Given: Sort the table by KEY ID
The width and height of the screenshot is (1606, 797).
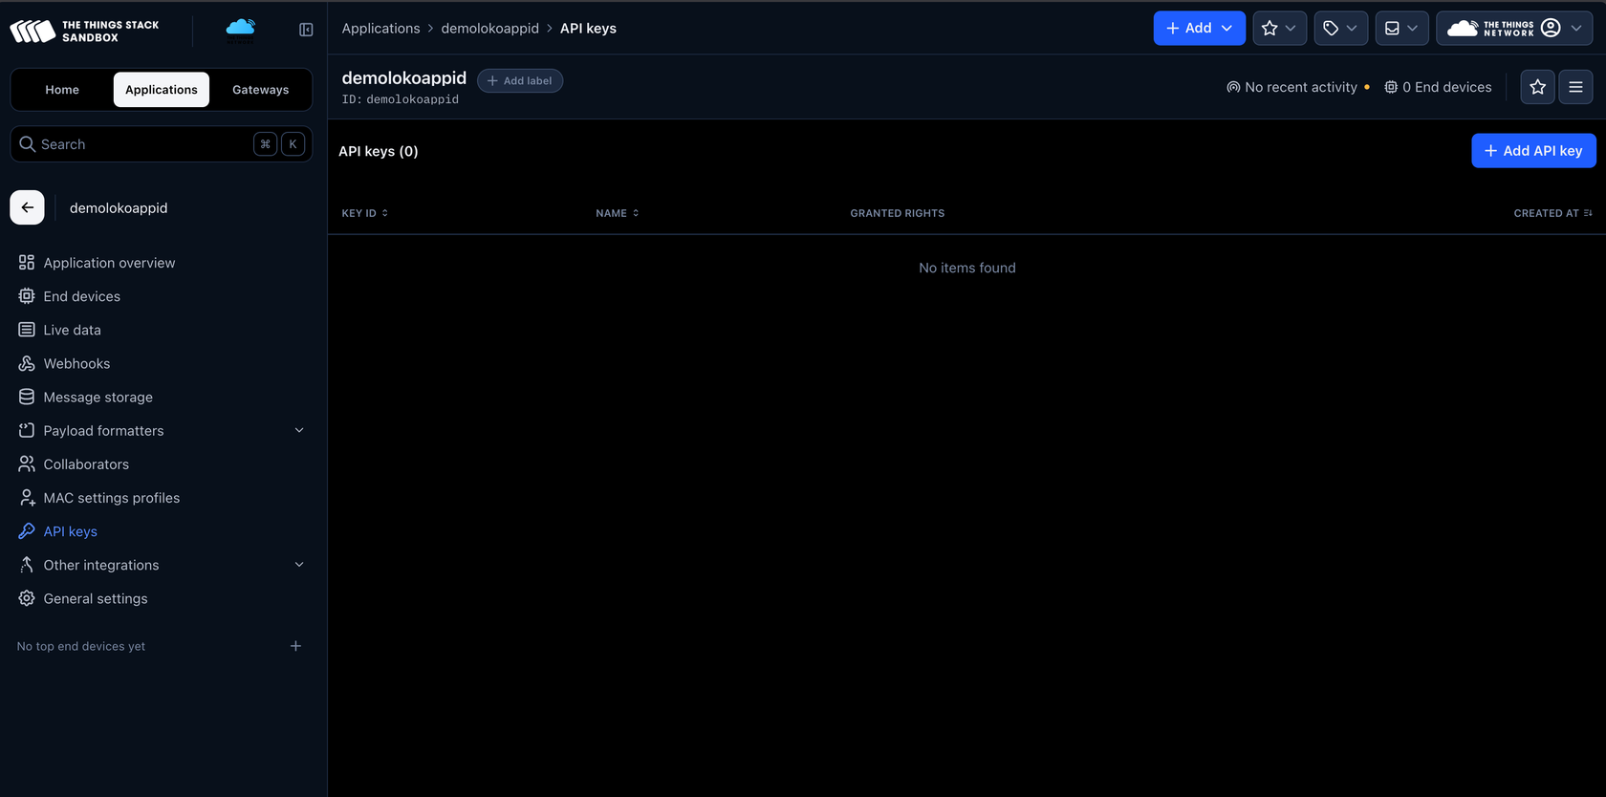Looking at the screenshot, I should (365, 213).
